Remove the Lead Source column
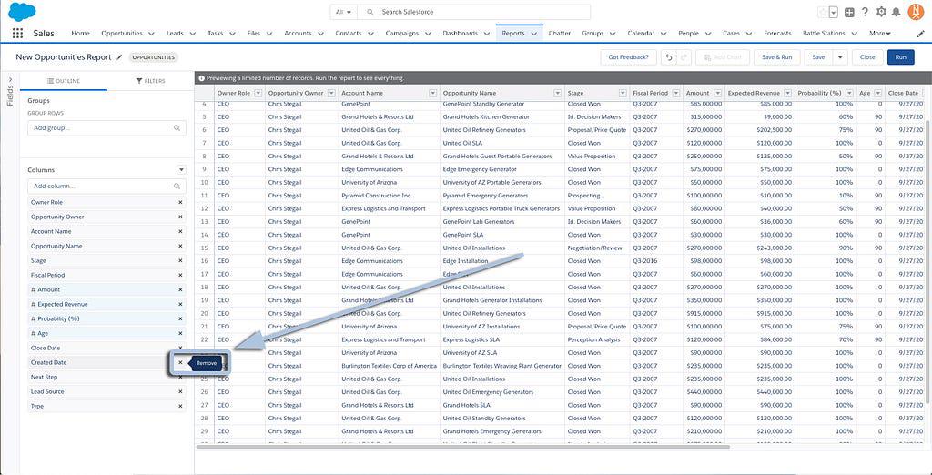Screen dimensions: 932x475 click(x=180, y=391)
